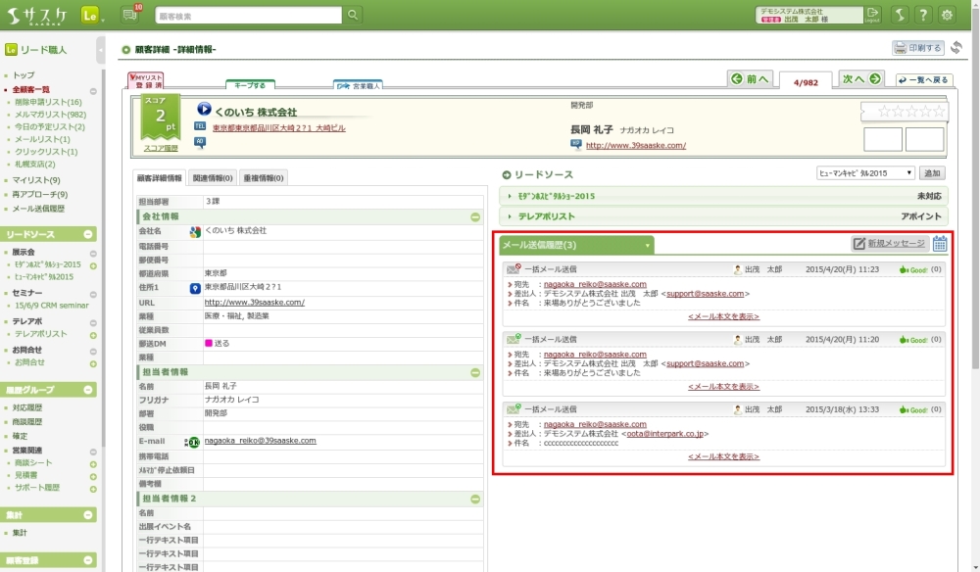Click the OK status icon beside E-mail
Screen dimensions: 980x572
click(x=192, y=442)
